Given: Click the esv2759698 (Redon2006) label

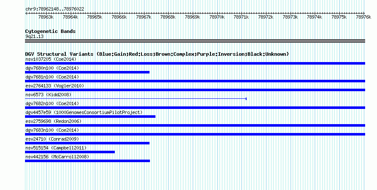Looking at the screenshot, I should [53, 121].
